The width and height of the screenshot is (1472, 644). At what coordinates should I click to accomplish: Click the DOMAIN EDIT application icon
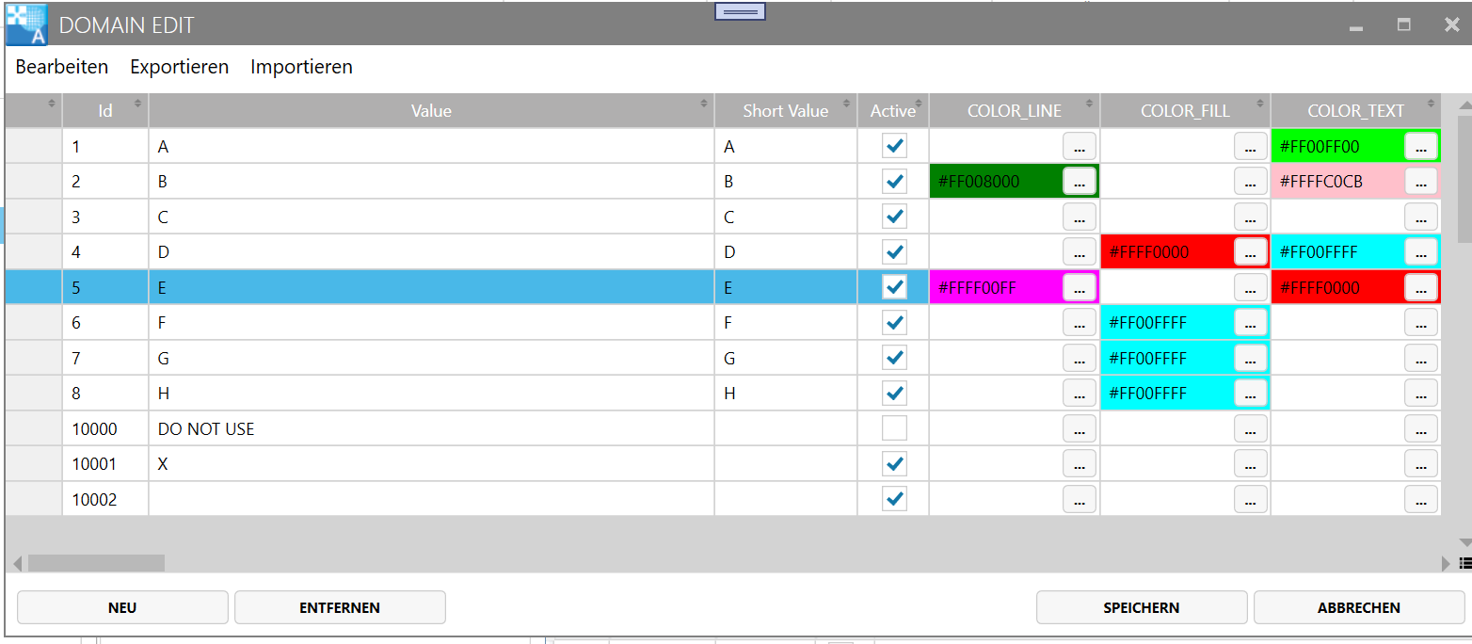tap(26, 24)
